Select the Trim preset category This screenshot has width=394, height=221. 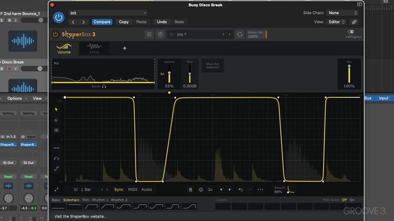click(x=86, y=200)
